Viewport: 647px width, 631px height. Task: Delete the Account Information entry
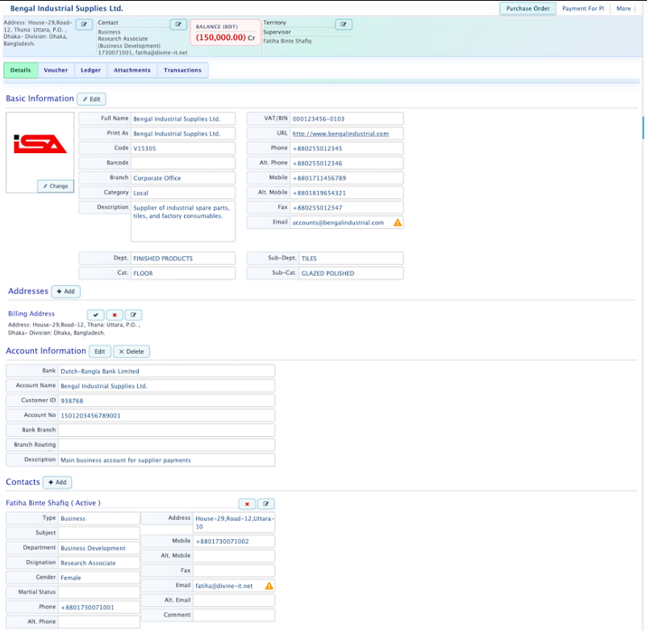click(131, 351)
